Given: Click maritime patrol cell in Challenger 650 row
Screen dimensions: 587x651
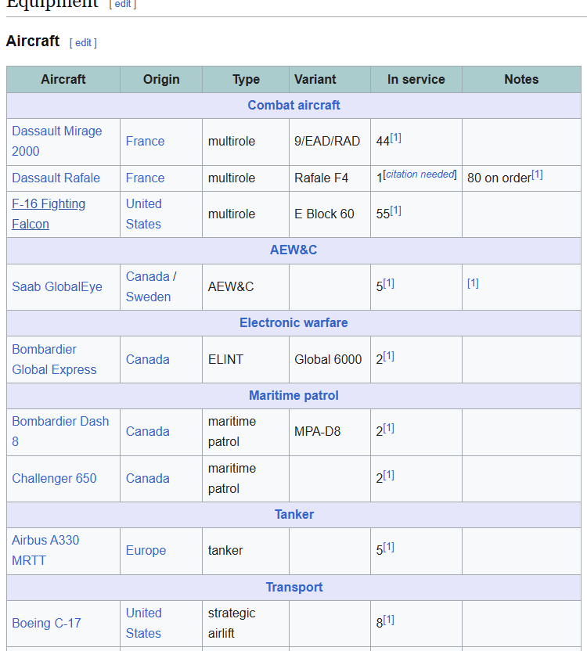Looking at the screenshot, I should (246, 479).
